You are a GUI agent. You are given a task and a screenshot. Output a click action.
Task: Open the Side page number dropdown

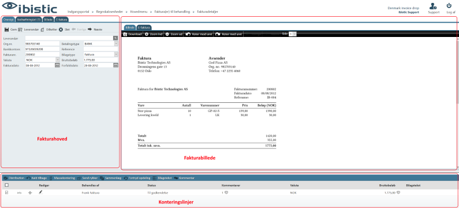coord(293,34)
